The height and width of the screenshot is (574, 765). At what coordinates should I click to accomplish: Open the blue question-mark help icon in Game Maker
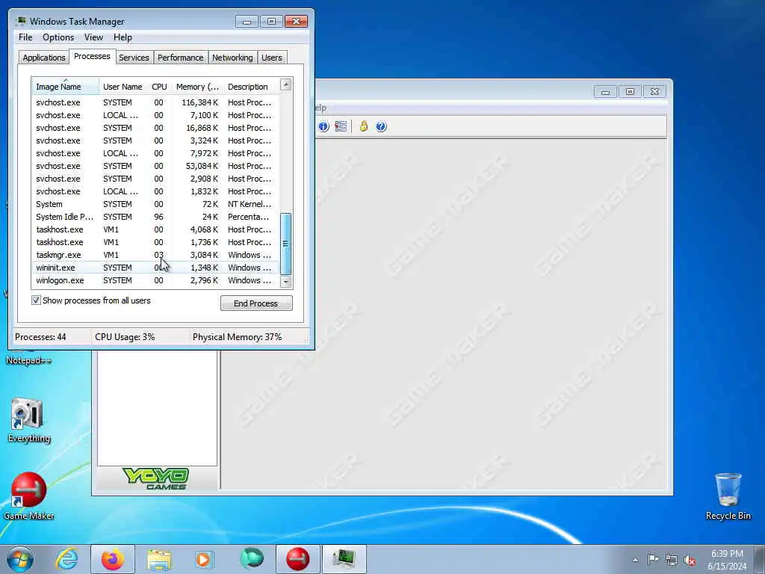[381, 127]
